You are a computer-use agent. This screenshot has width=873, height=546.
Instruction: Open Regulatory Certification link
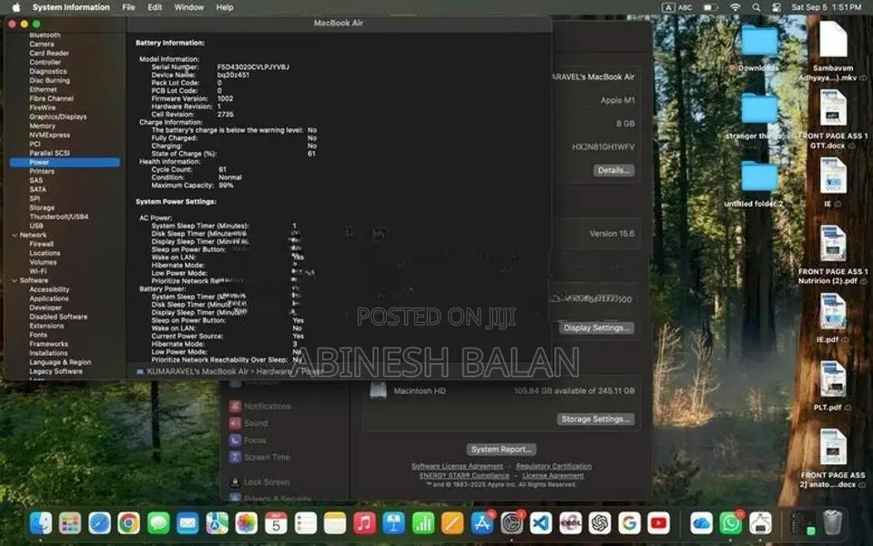point(553,467)
